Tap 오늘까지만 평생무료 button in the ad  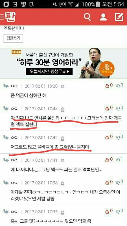pyautogui.click(x=49, y=71)
